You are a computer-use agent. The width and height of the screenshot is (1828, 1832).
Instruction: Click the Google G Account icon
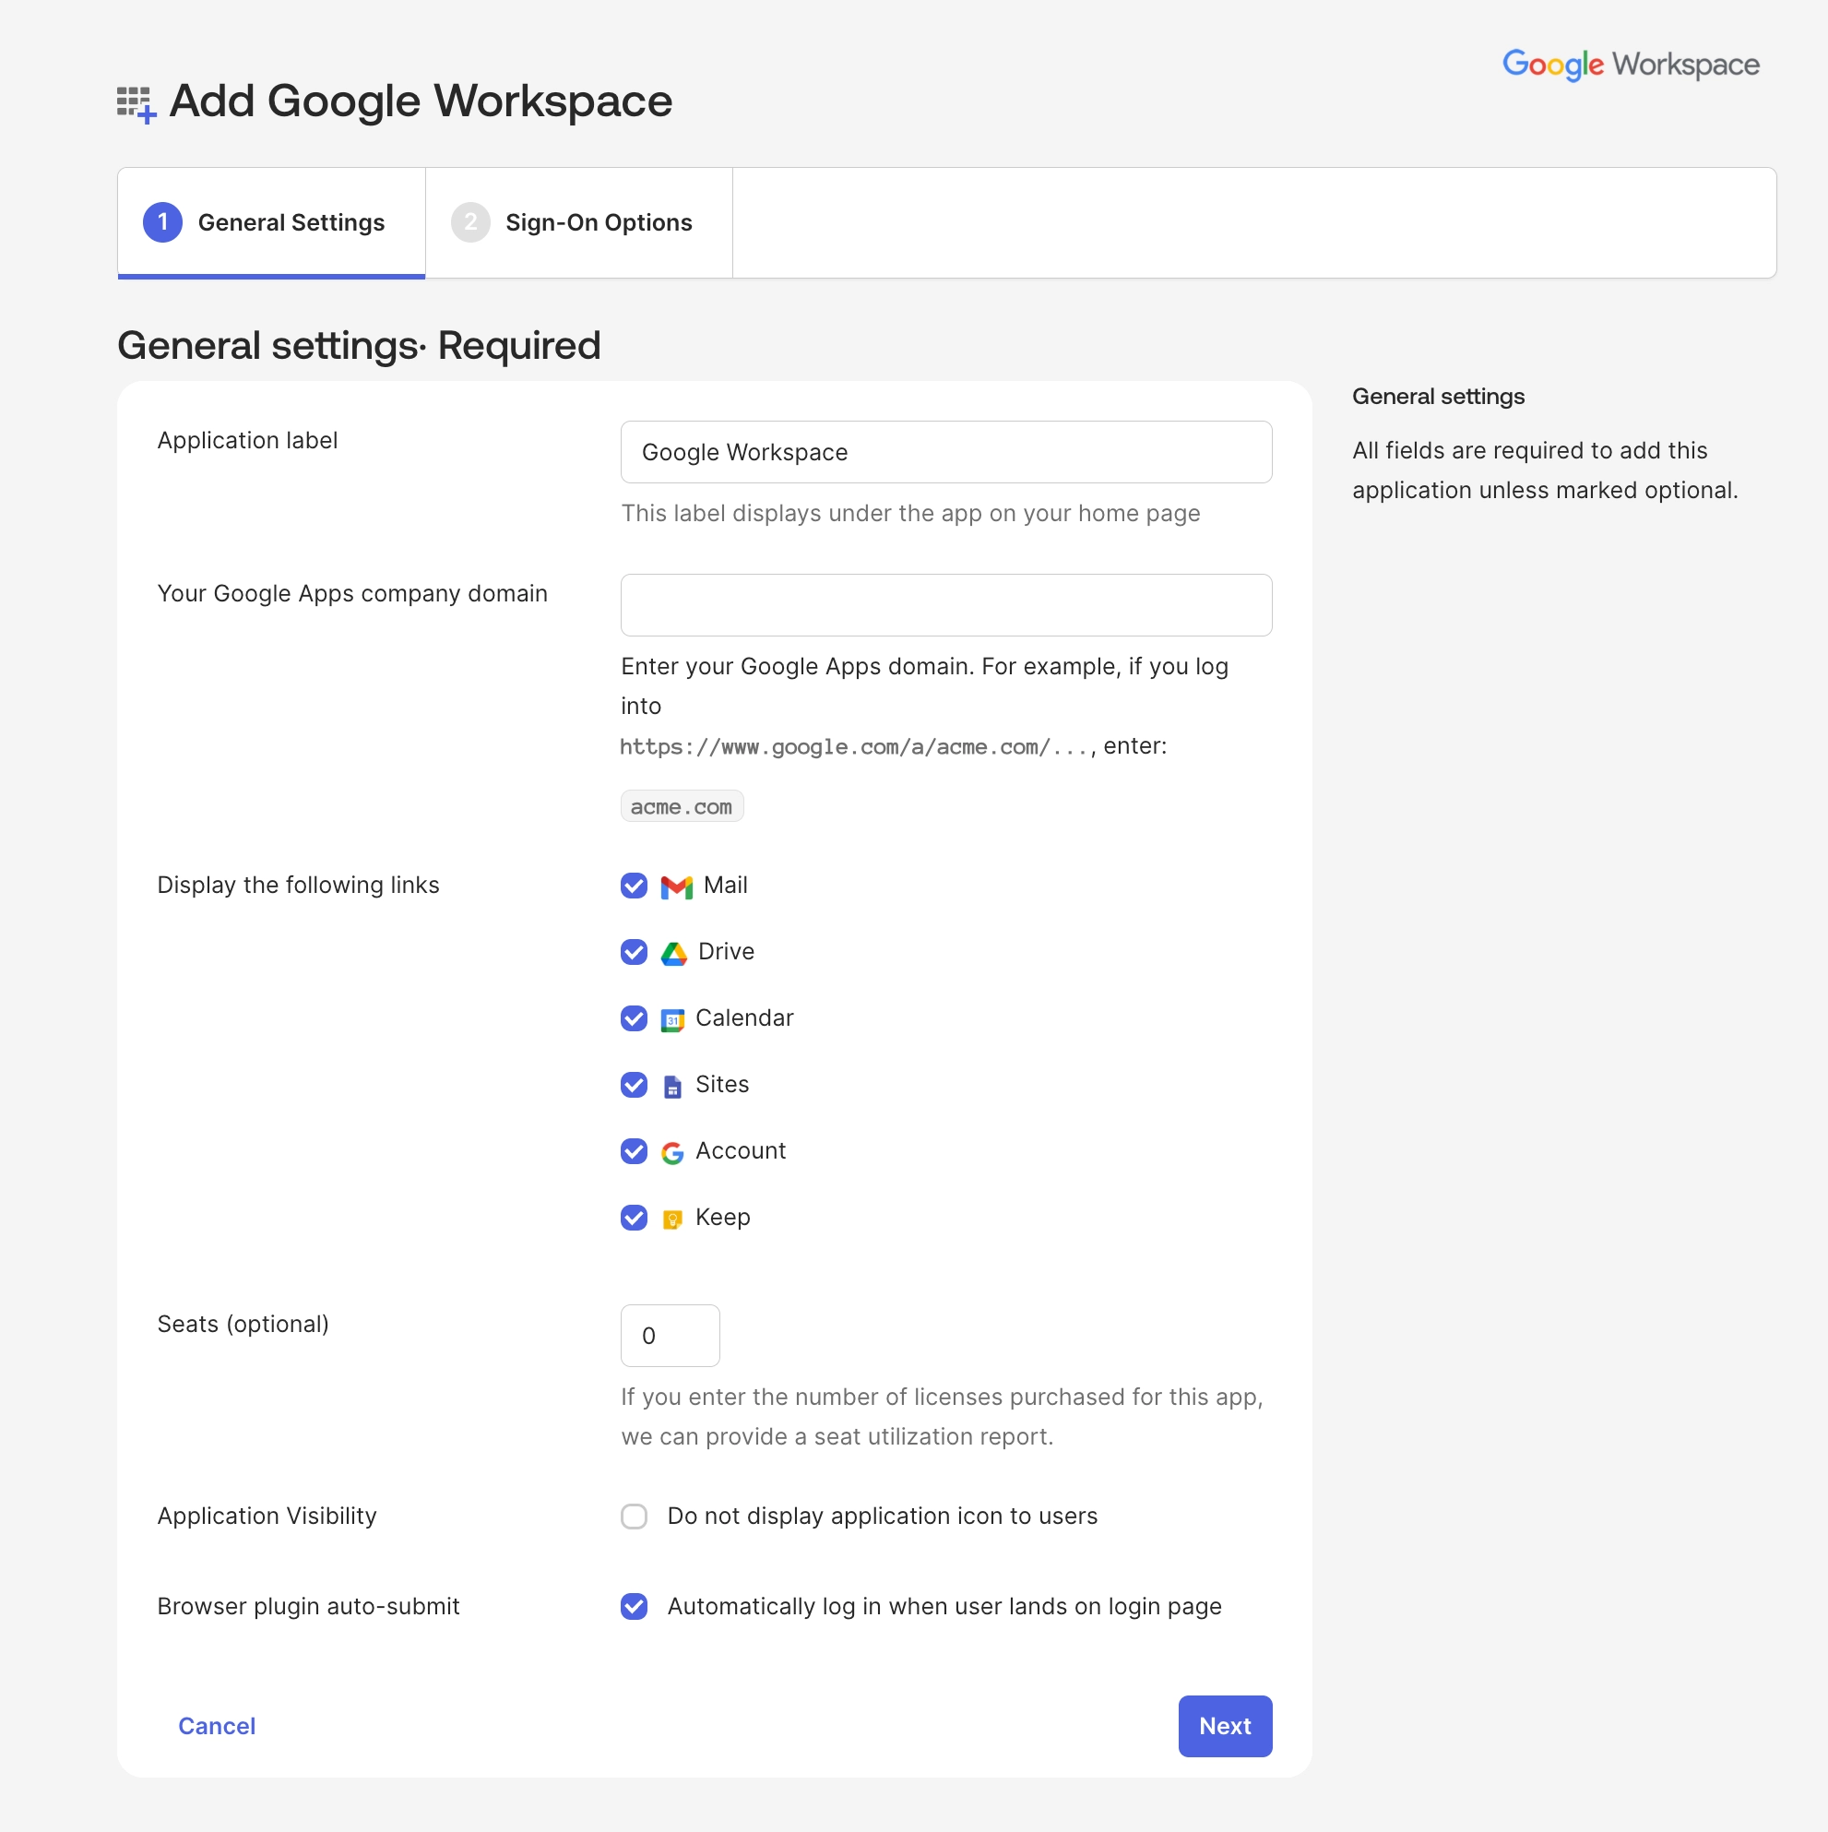[672, 1152]
